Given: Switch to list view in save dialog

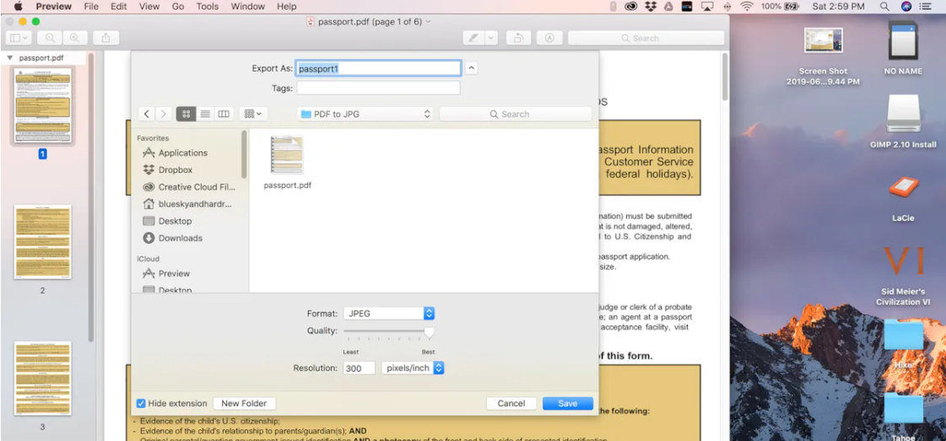Looking at the screenshot, I should tap(205, 114).
